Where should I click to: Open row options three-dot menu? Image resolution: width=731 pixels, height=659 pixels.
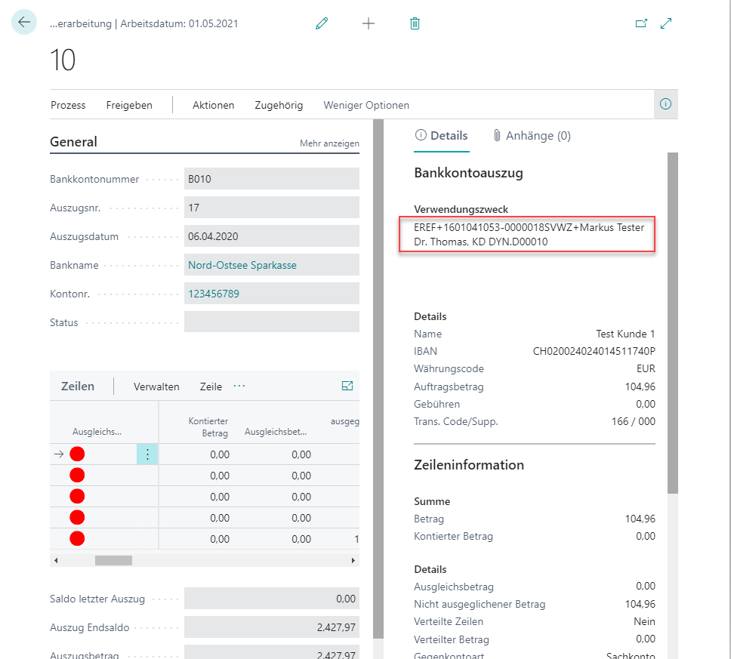[x=147, y=454]
